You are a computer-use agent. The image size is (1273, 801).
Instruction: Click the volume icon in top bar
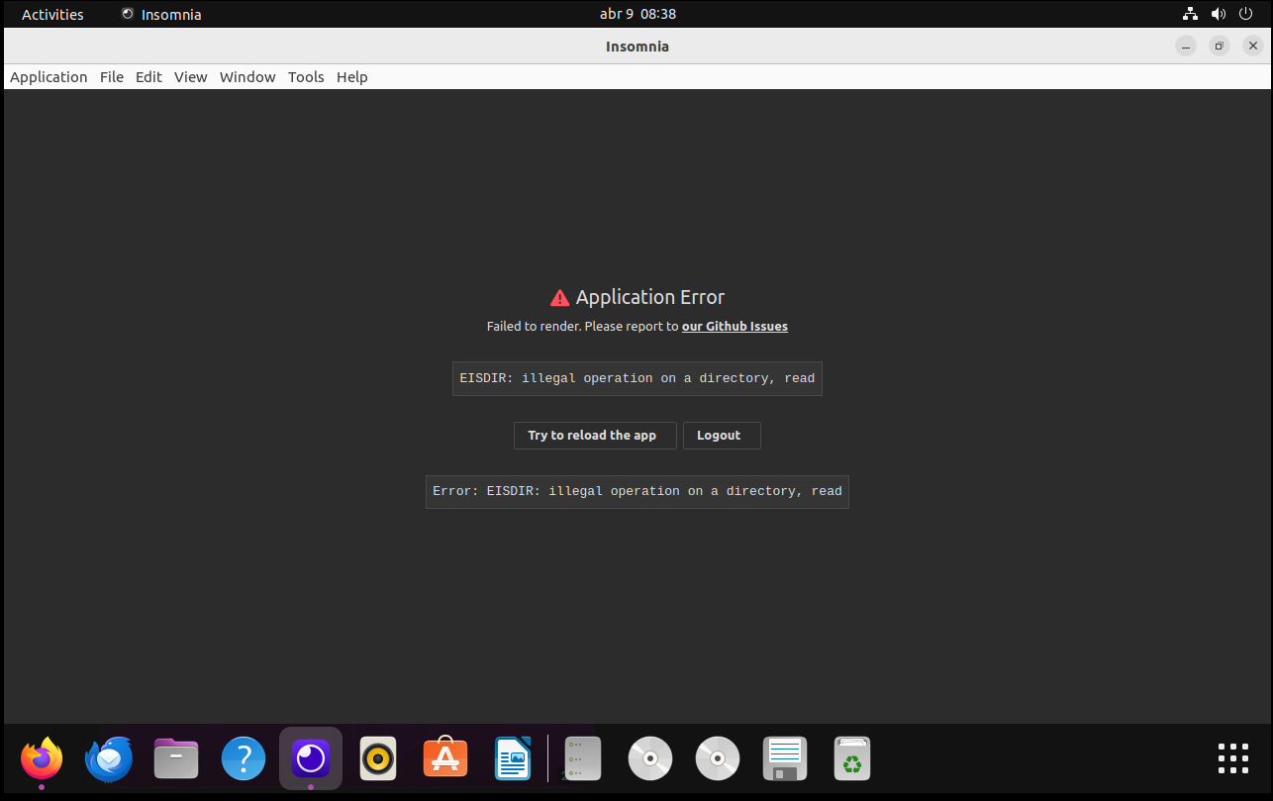click(x=1219, y=14)
